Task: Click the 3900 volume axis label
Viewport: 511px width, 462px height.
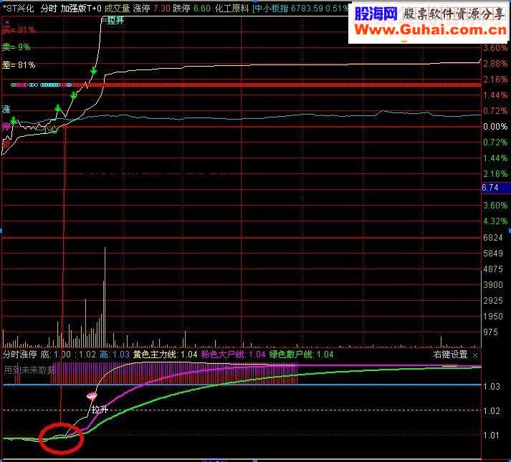Action: click(x=493, y=285)
